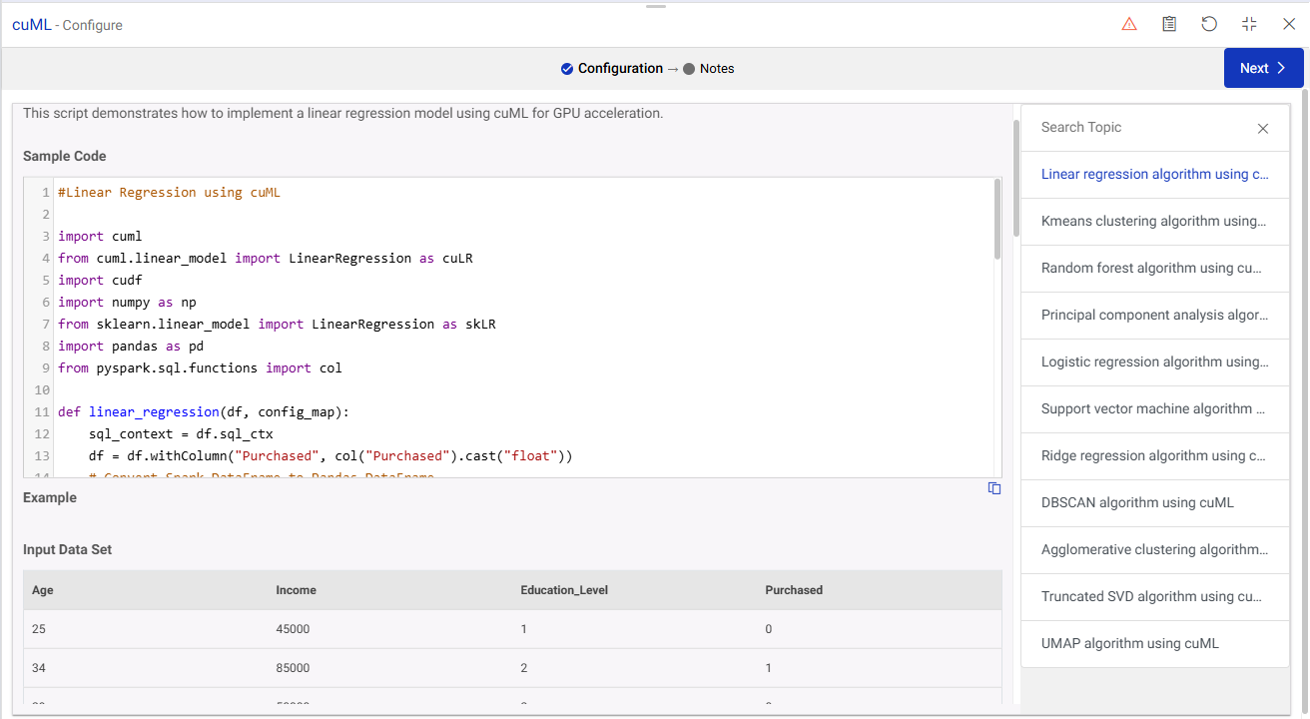Clear the topic search with the X icon
This screenshot has height=719, width=1310.
coord(1262,128)
